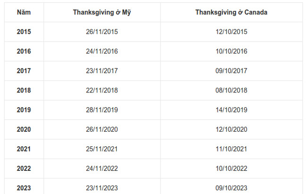This screenshot has height=194, width=307.
Task: Click the "Năm" column header
Action: [24, 12]
